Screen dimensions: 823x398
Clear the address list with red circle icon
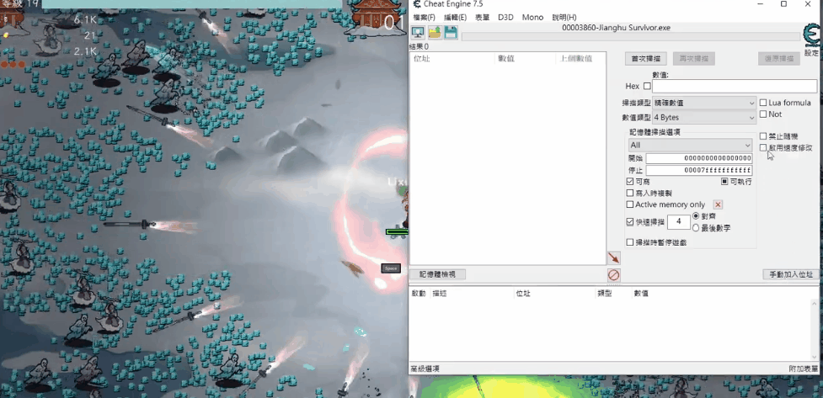[x=613, y=275]
